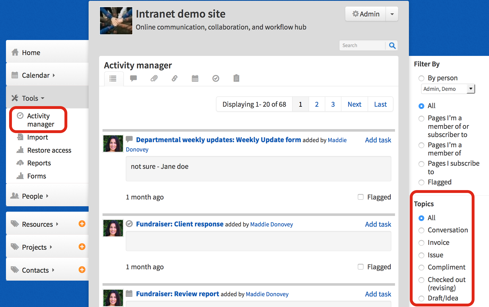Select the By person filter radio

(421, 78)
